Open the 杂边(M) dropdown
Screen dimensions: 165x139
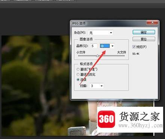pos(100,33)
